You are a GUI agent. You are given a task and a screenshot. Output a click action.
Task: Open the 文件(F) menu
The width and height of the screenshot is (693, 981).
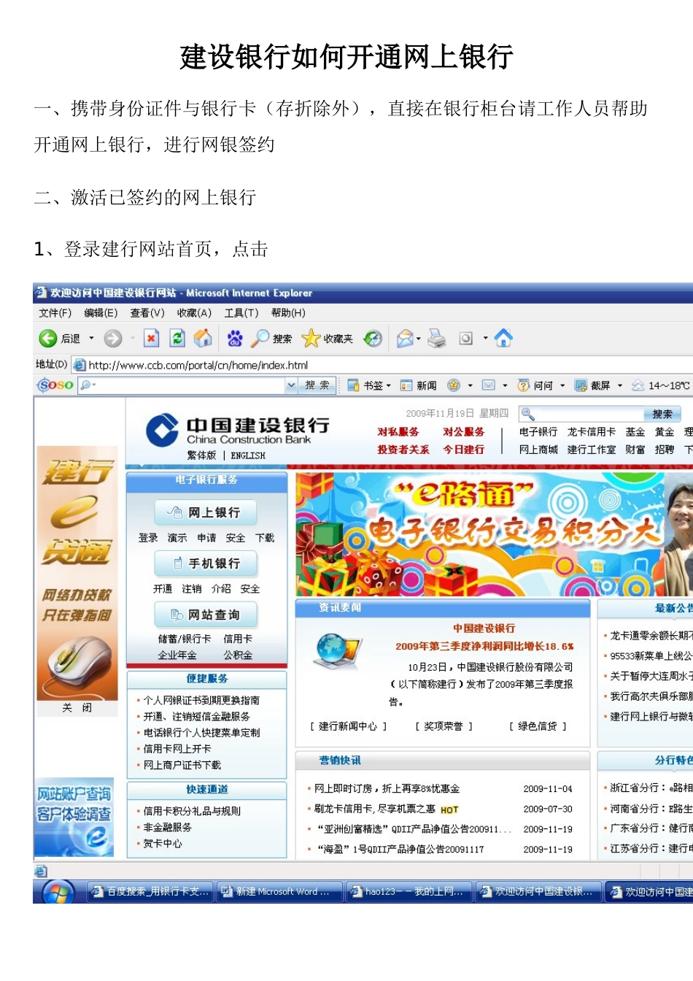point(55,313)
